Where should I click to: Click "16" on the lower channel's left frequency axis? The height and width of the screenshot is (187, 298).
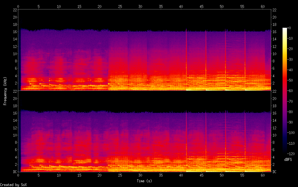coord(15,113)
